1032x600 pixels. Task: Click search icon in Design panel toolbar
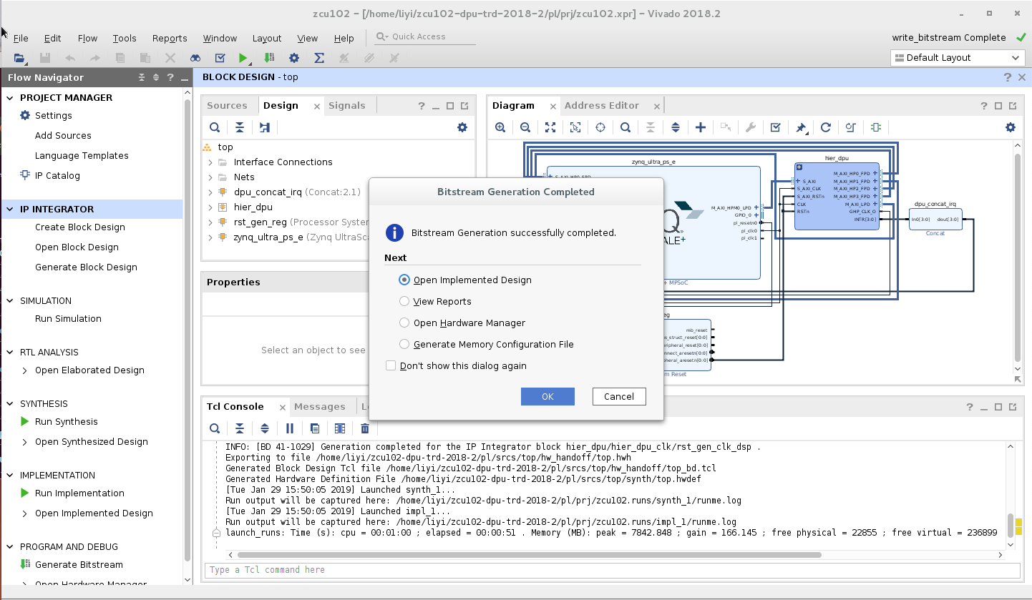click(215, 127)
